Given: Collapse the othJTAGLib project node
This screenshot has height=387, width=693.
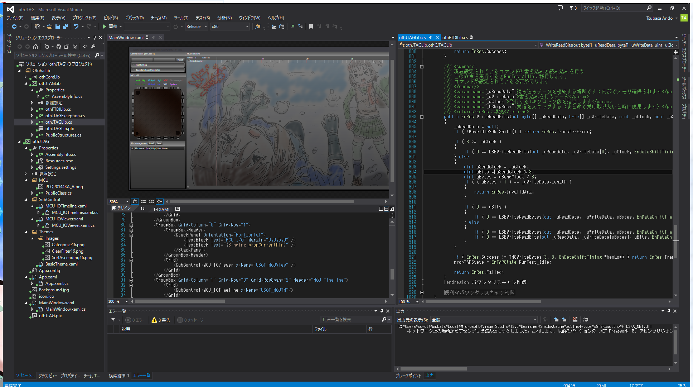Looking at the screenshot, I should [x=26, y=83].
